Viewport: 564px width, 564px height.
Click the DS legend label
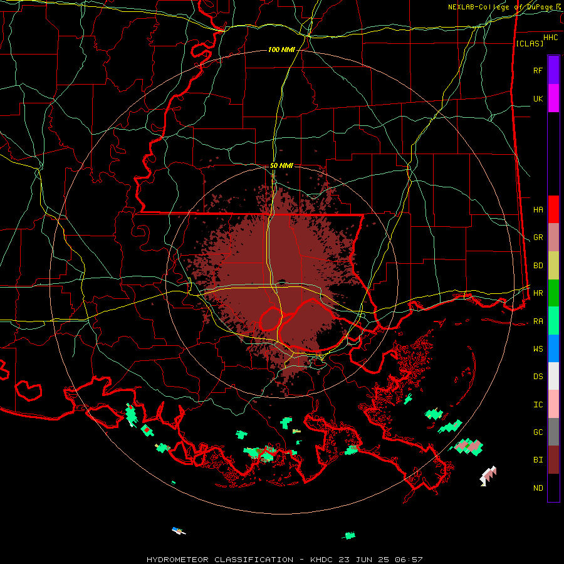click(x=538, y=377)
